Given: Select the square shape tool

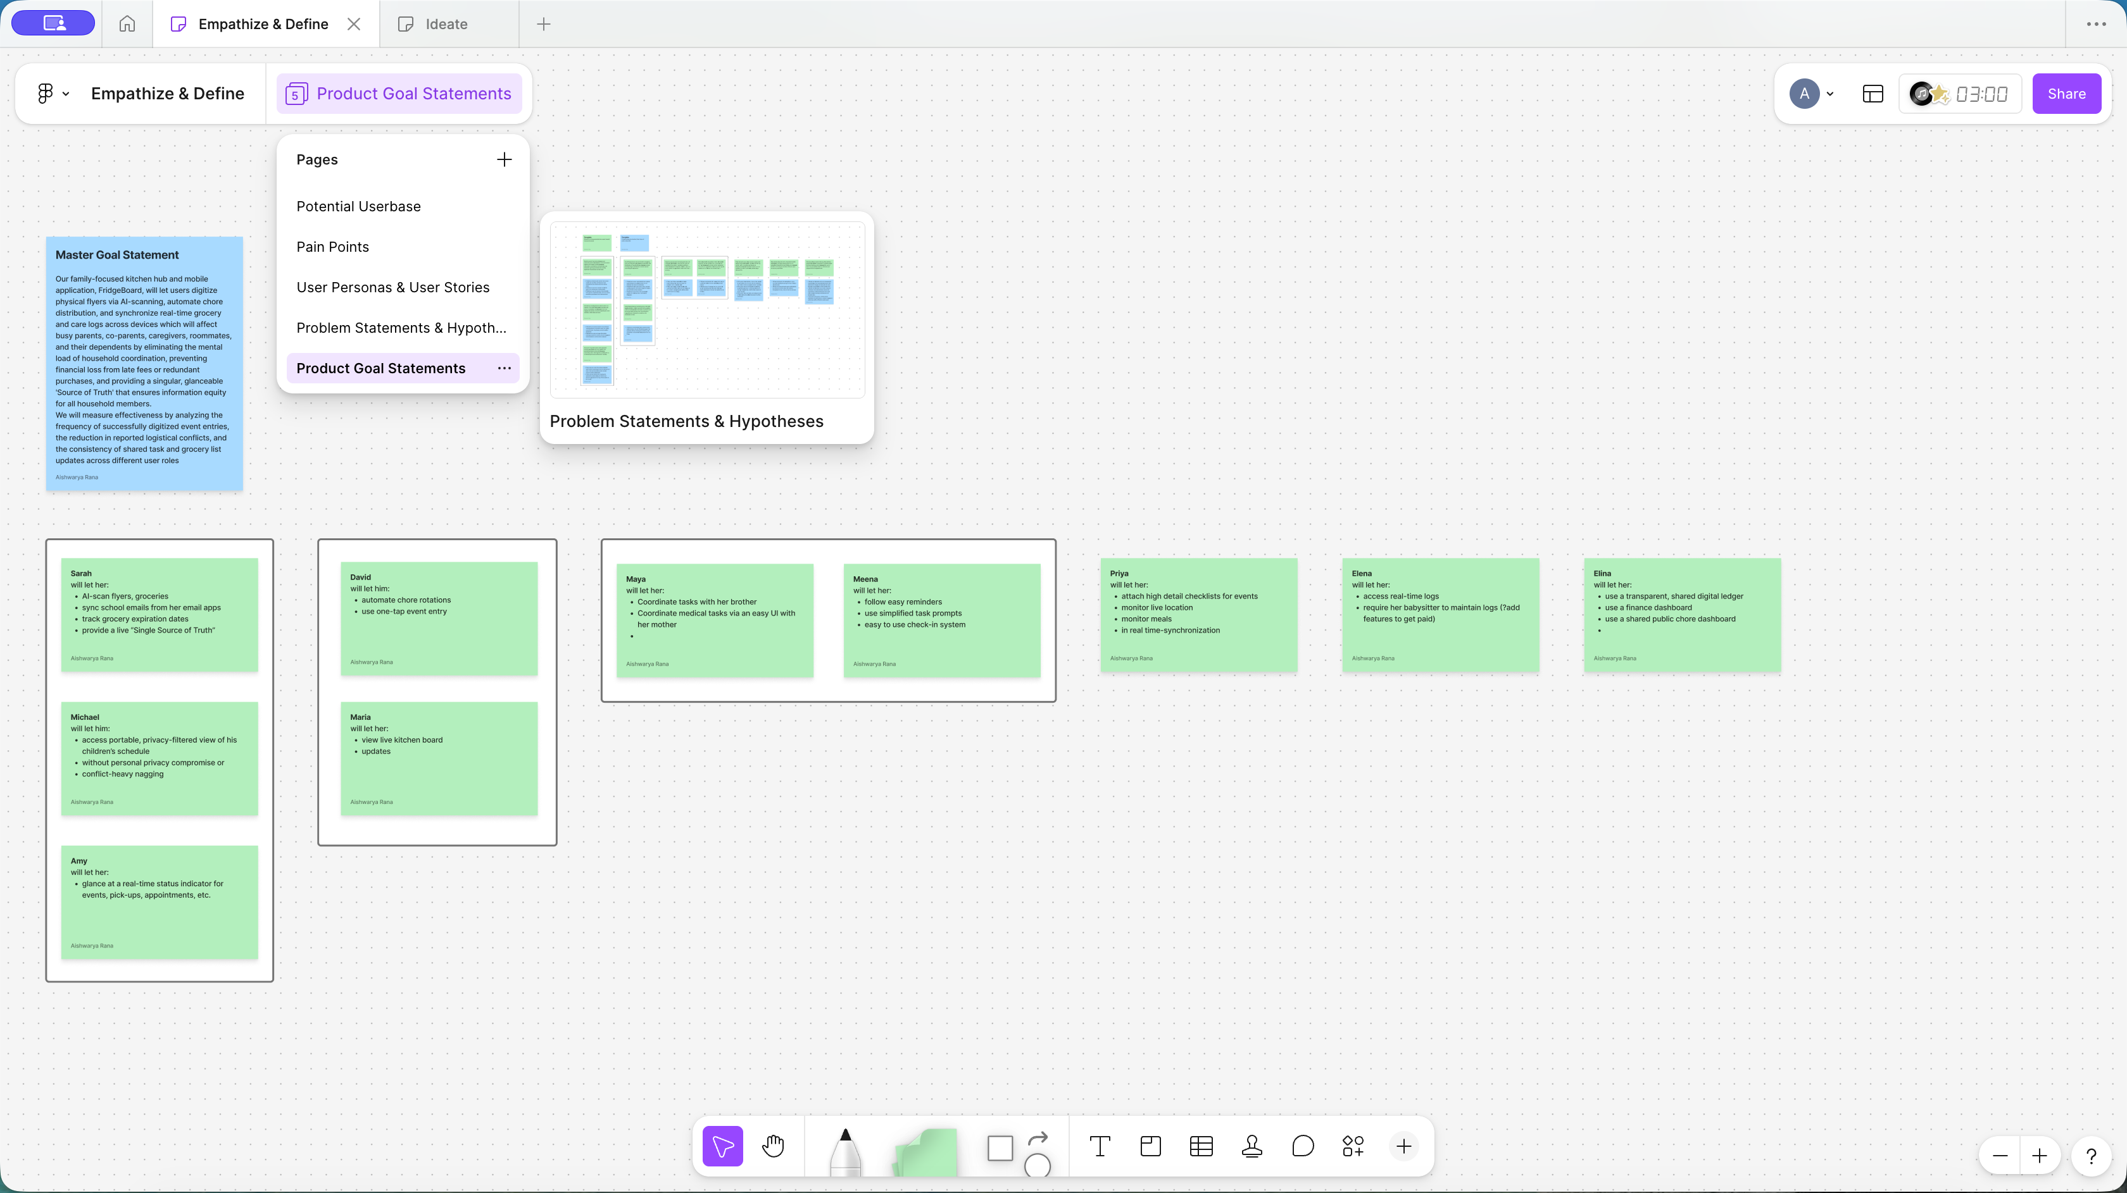Looking at the screenshot, I should coord(1000,1147).
